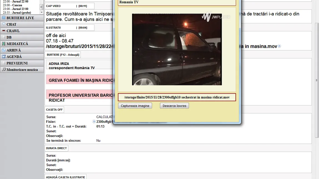Open the DB section
The width and height of the screenshot is (319, 179).
click(22, 37)
